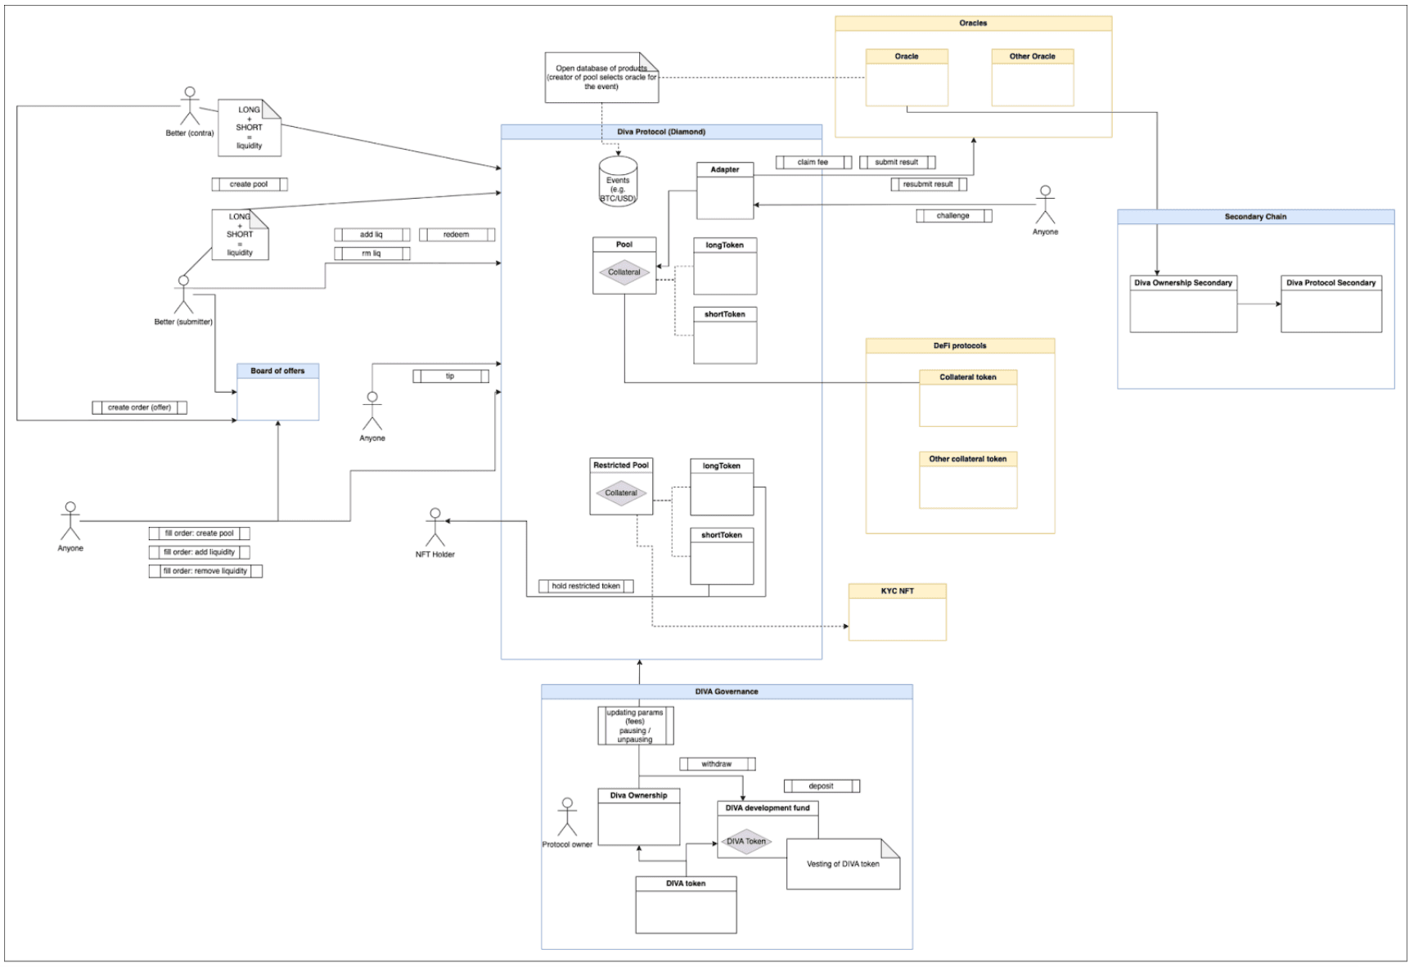Click the DIVA Governance container header
The height and width of the screenshot is (967, 1414).
[x=727, y=692]
